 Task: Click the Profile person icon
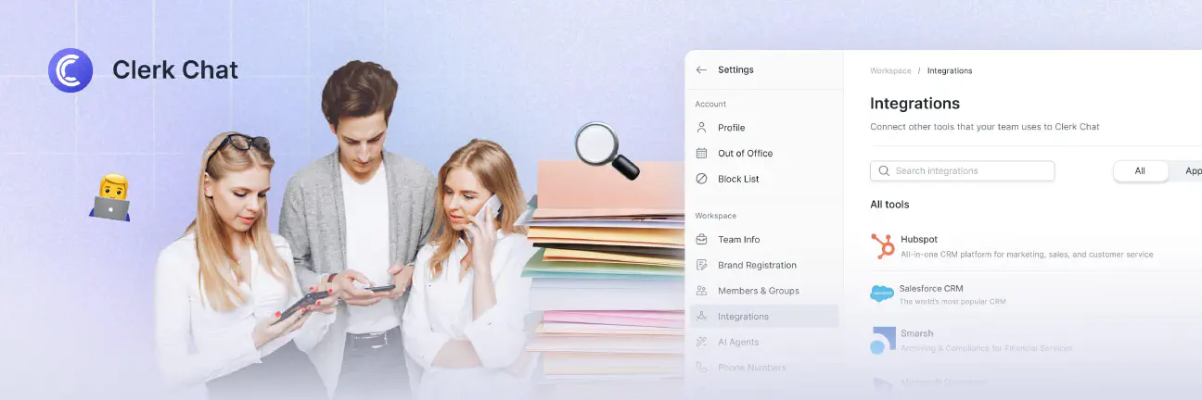pos(701,128)
